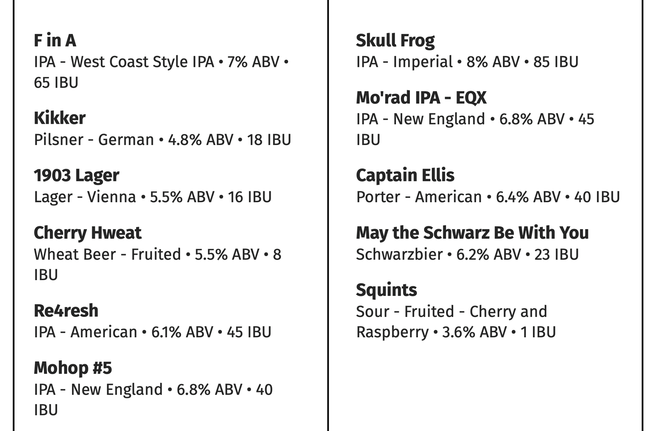
Task: Select the F in A beer title
Action: (55, 40)
